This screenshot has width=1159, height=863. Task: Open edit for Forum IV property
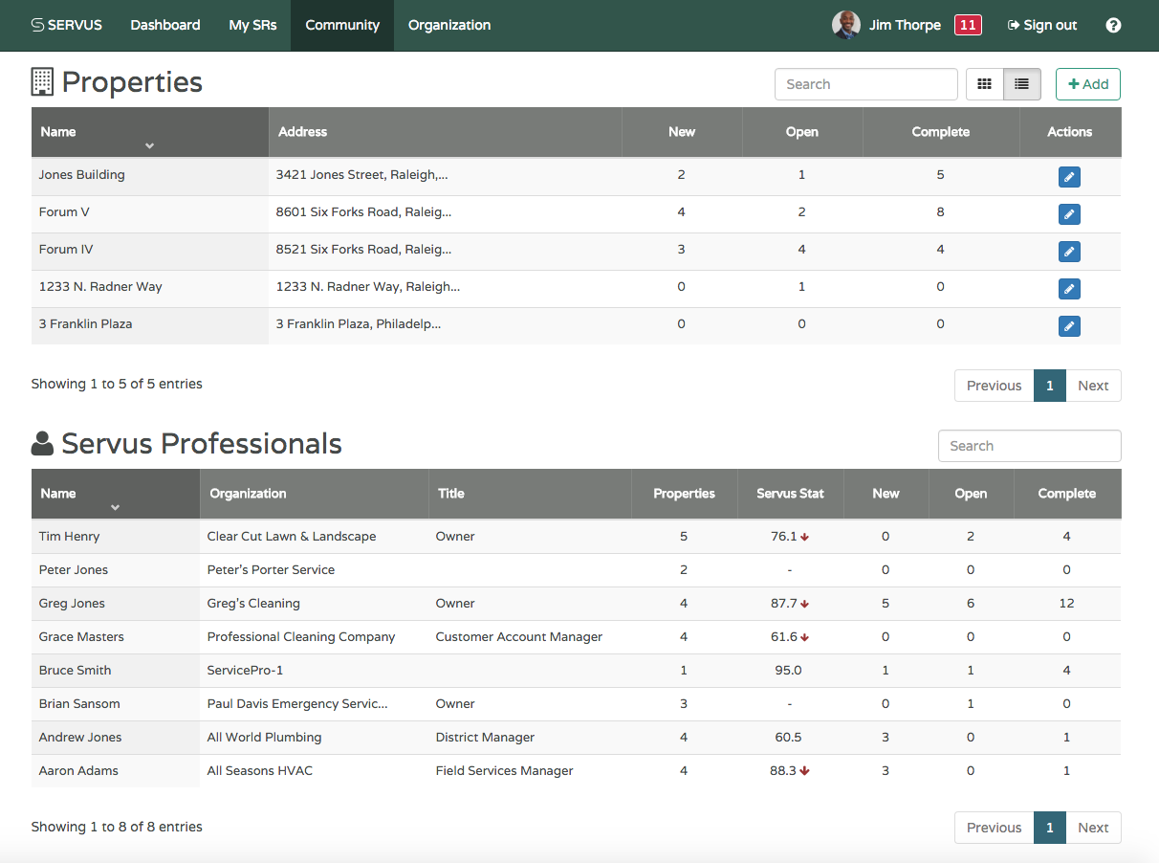[x=1069, y=252]
